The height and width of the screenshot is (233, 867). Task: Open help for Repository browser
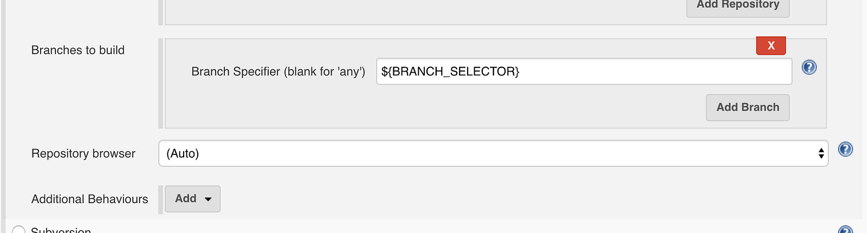click(845, 149)
